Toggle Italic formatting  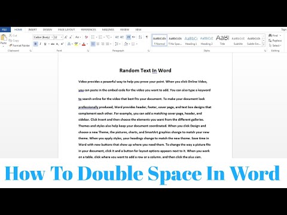coord(41,44)
